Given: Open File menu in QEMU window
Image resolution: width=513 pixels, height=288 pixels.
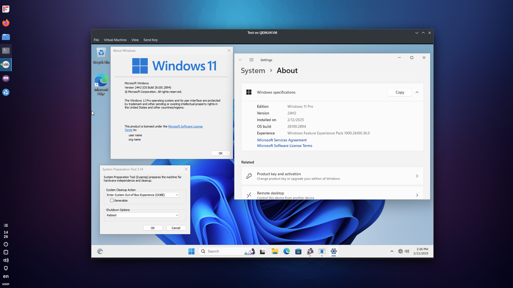Looking at the screenshot, I should tap(96, 40).
